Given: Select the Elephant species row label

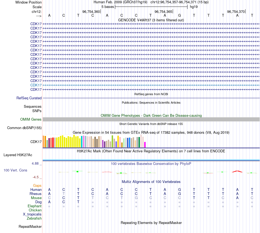Looking at the screenshot, I should point(34,206).
